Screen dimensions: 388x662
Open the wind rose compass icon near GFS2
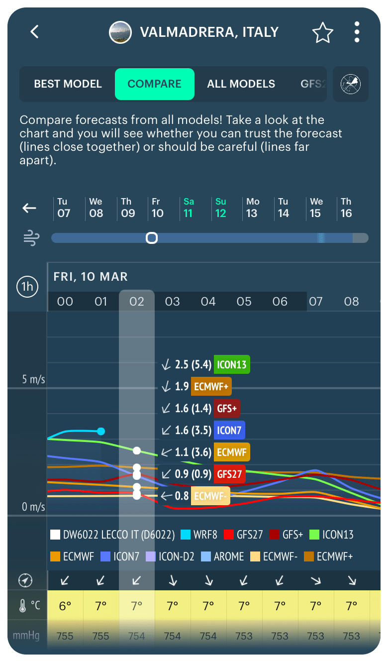pyautogui.click(x=351, y=84)
